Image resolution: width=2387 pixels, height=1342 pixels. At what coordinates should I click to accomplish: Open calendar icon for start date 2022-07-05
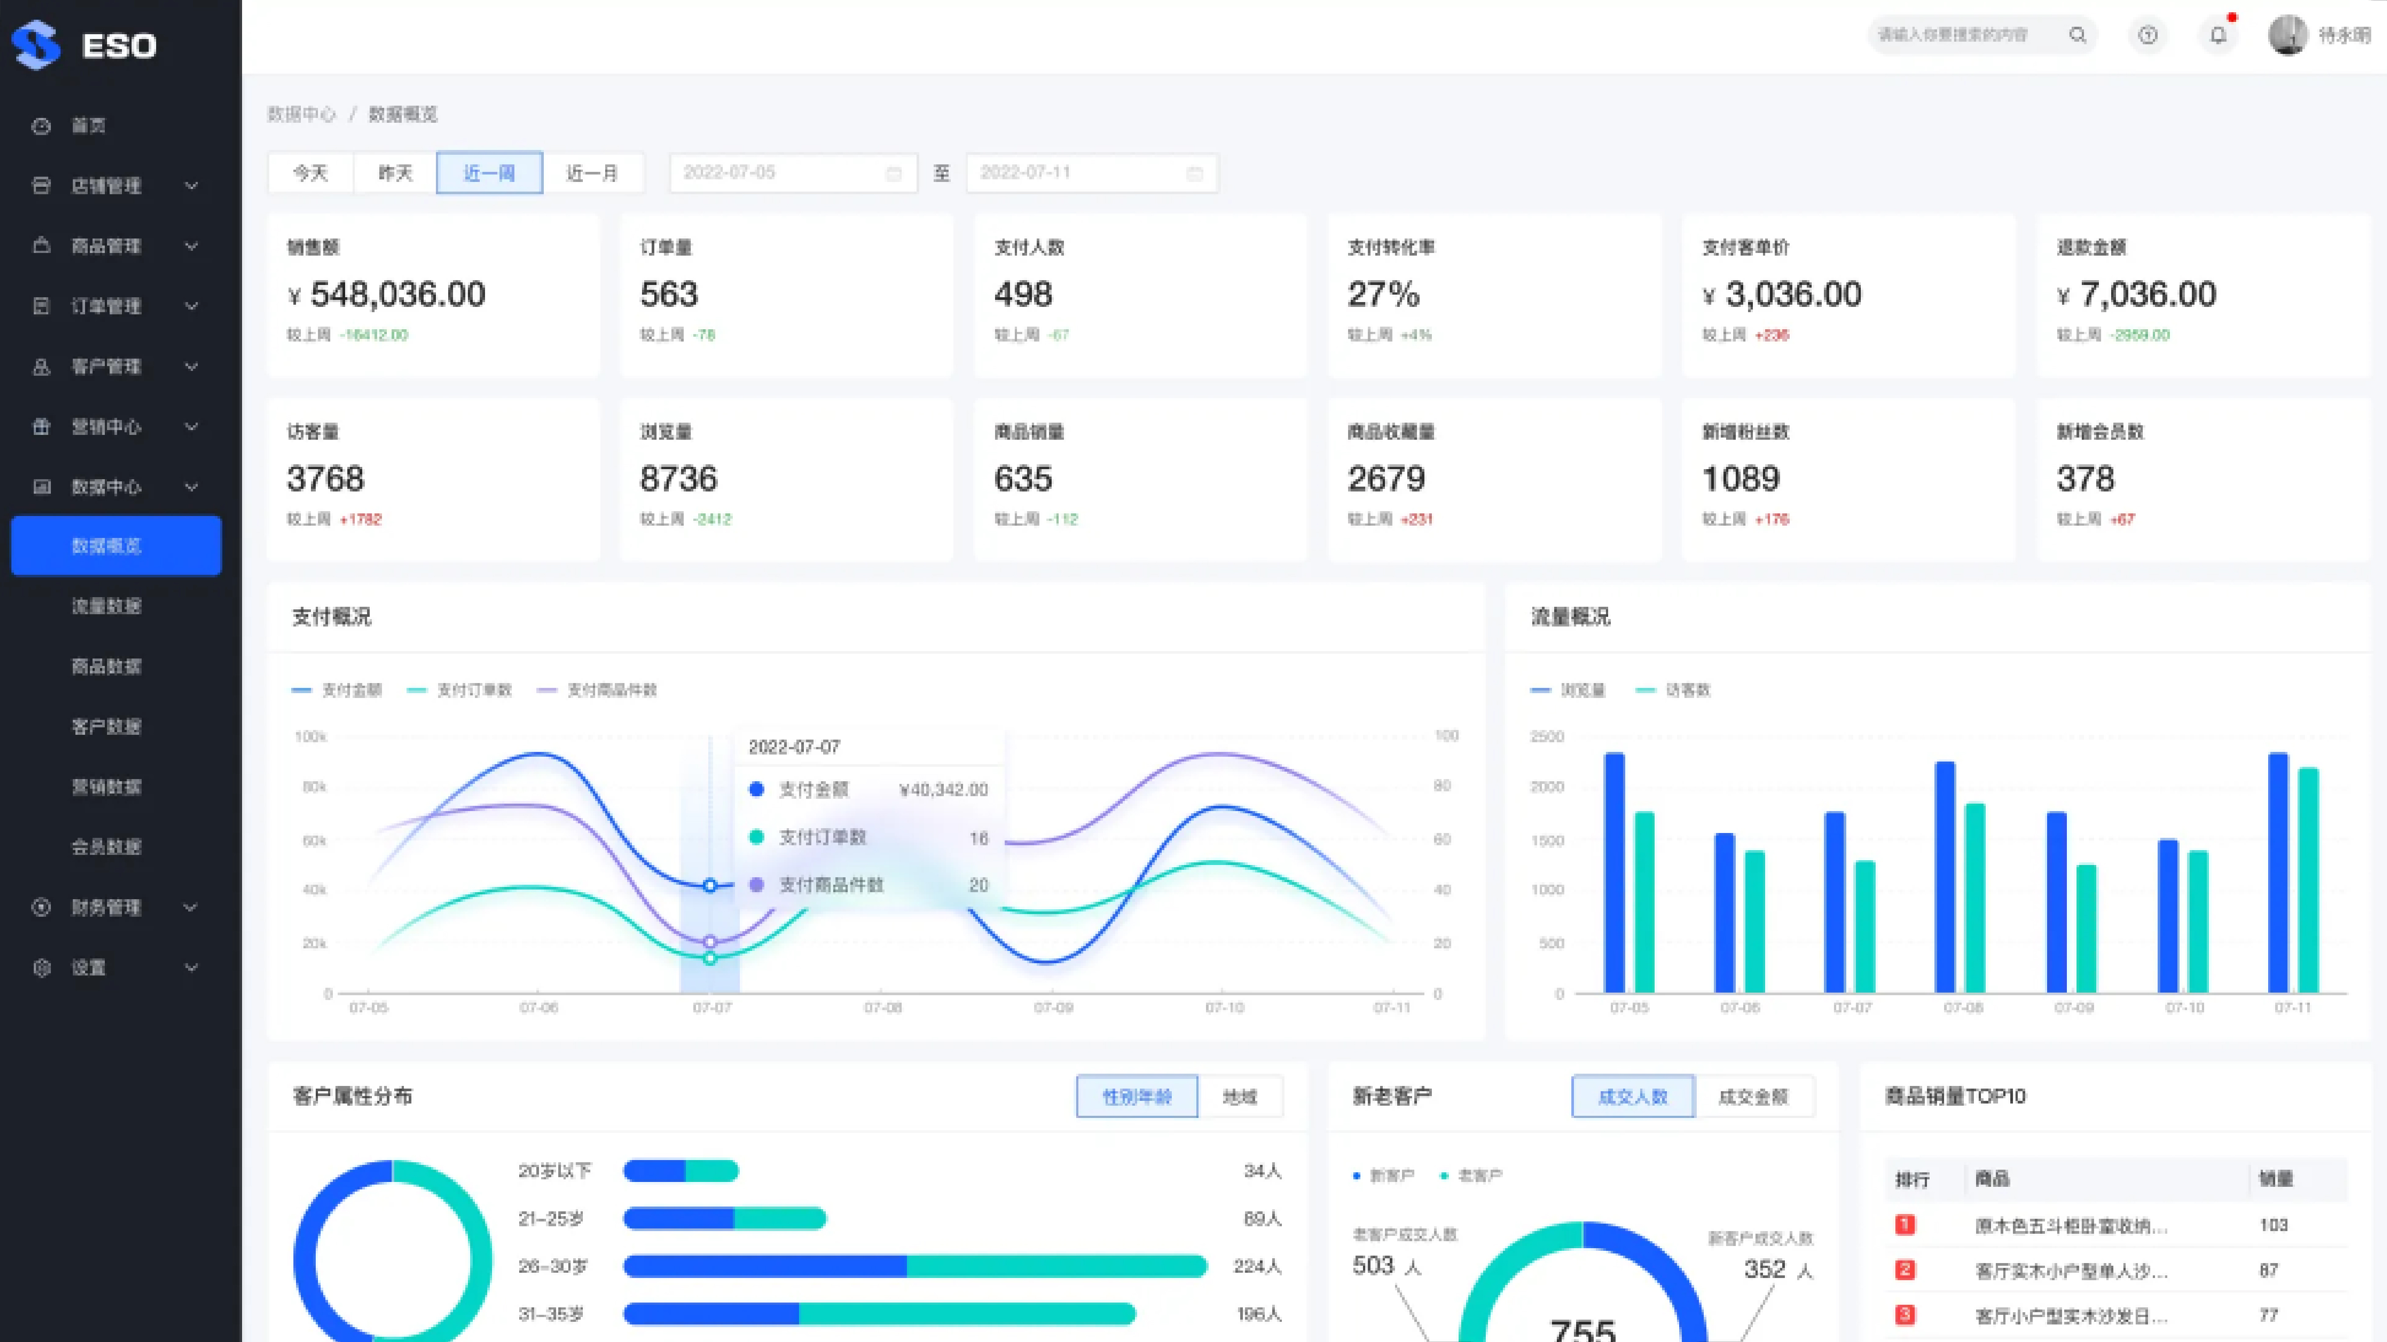[893, 173]
